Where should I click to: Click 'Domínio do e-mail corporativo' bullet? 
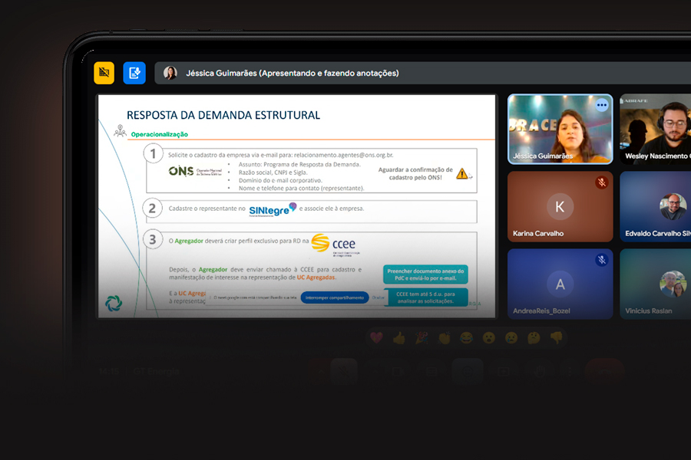280,180
